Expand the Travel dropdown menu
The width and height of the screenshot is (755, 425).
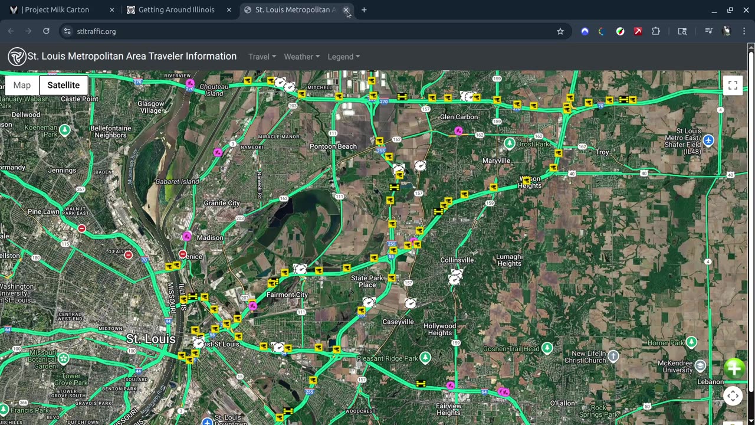pyautogui.click(x=262, y=57)
